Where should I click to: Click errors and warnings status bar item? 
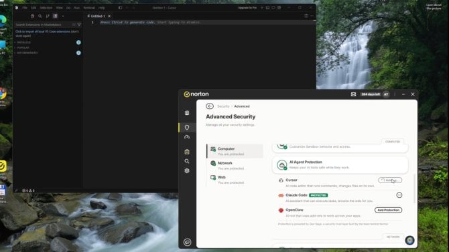[28, 191]
